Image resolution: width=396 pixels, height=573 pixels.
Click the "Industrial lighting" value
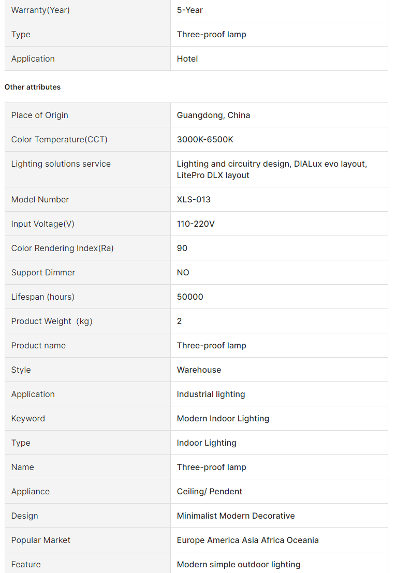coord(211,394)
